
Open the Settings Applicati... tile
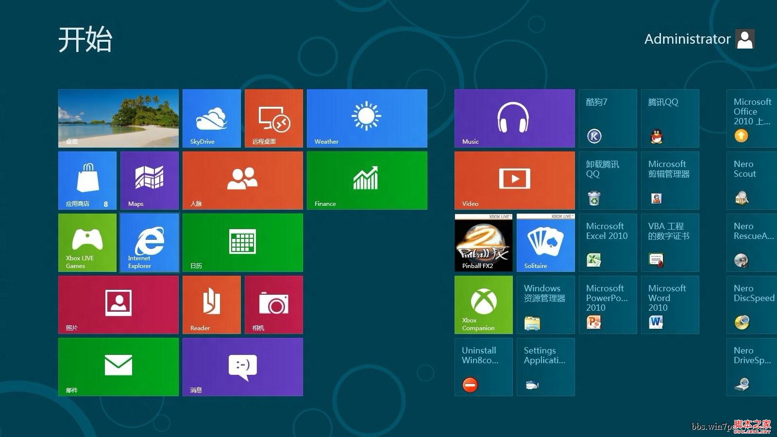click(x=546, y=367)
